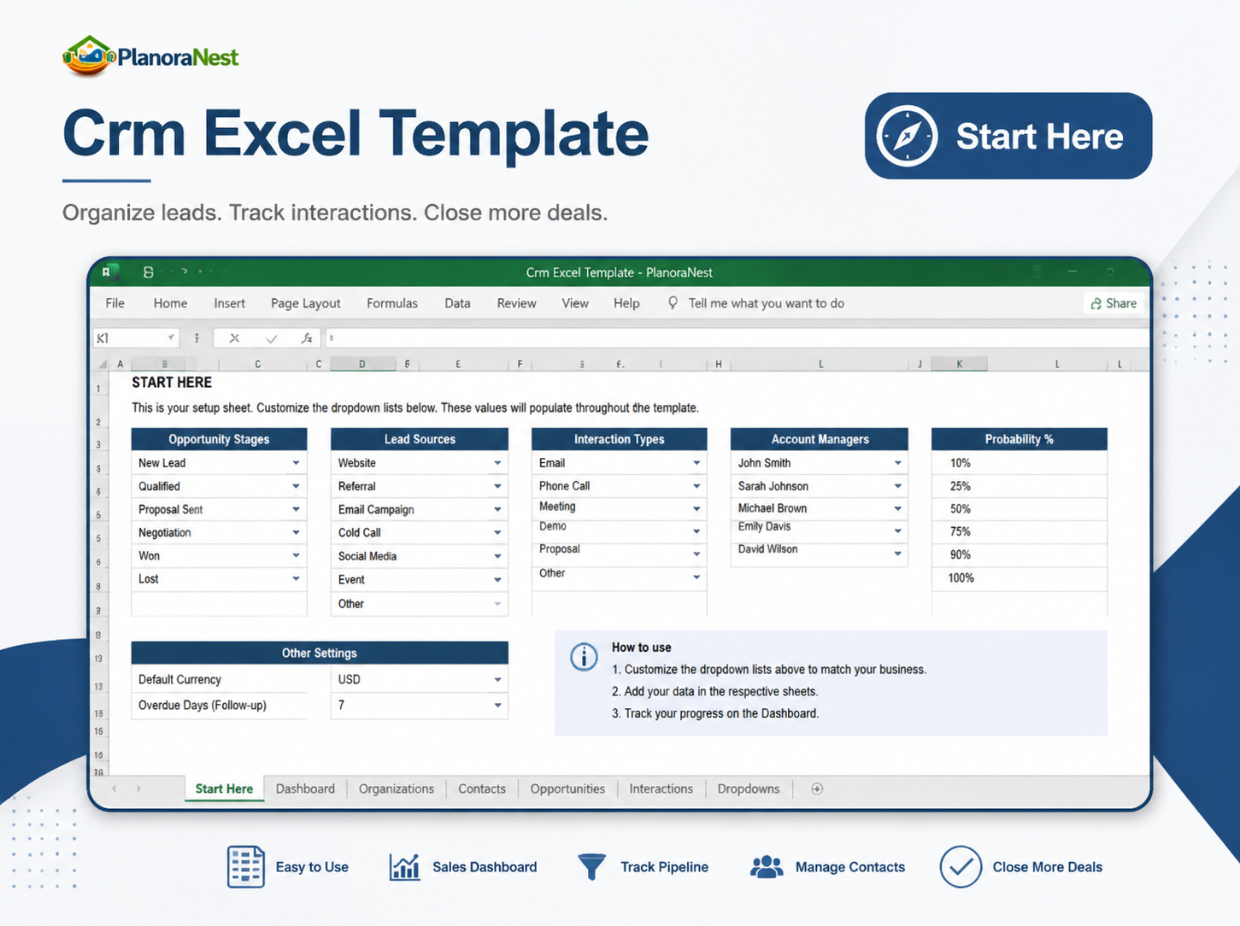Expand the Cold Call dropdown arrow
1240x926 pixels.
click(x=497, y=532)
